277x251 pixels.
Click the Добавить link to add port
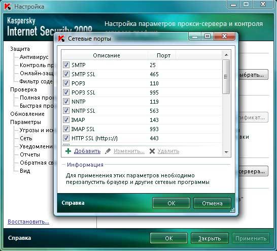[x=87, y=151]
